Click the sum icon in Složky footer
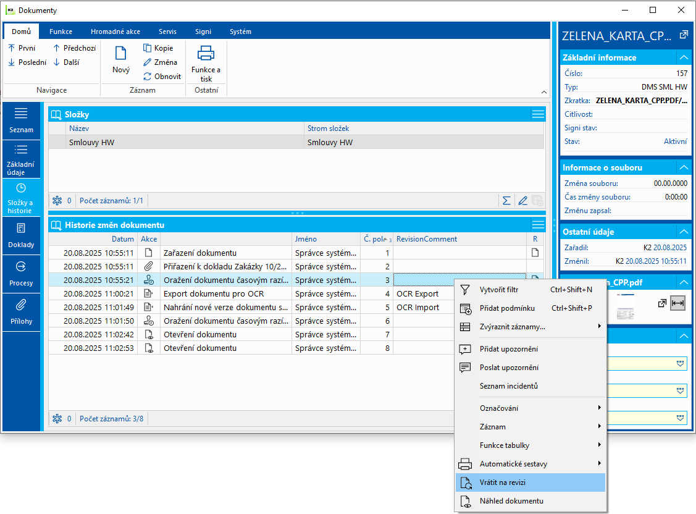Image resolution: width=696 pixels, height=514 pixels. click(506, 201)
